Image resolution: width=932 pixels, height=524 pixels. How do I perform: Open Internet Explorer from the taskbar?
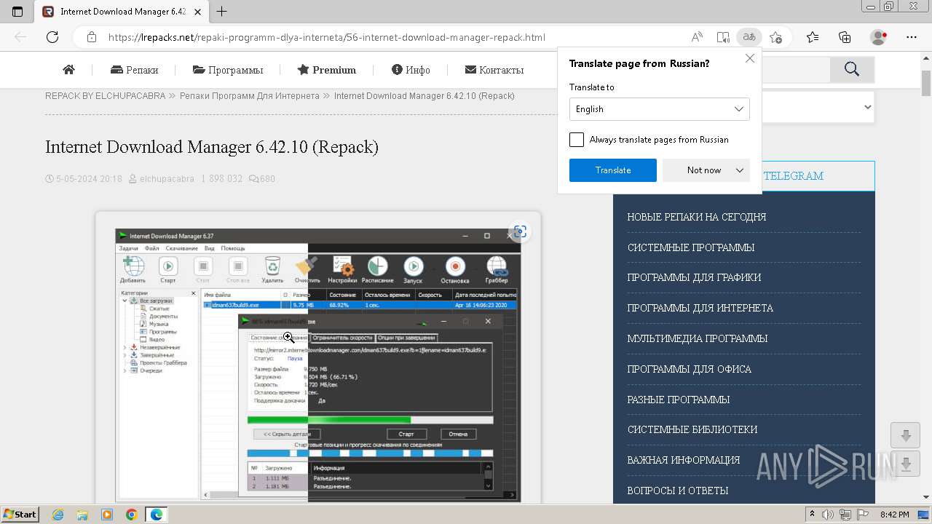[x=58, y=515]
